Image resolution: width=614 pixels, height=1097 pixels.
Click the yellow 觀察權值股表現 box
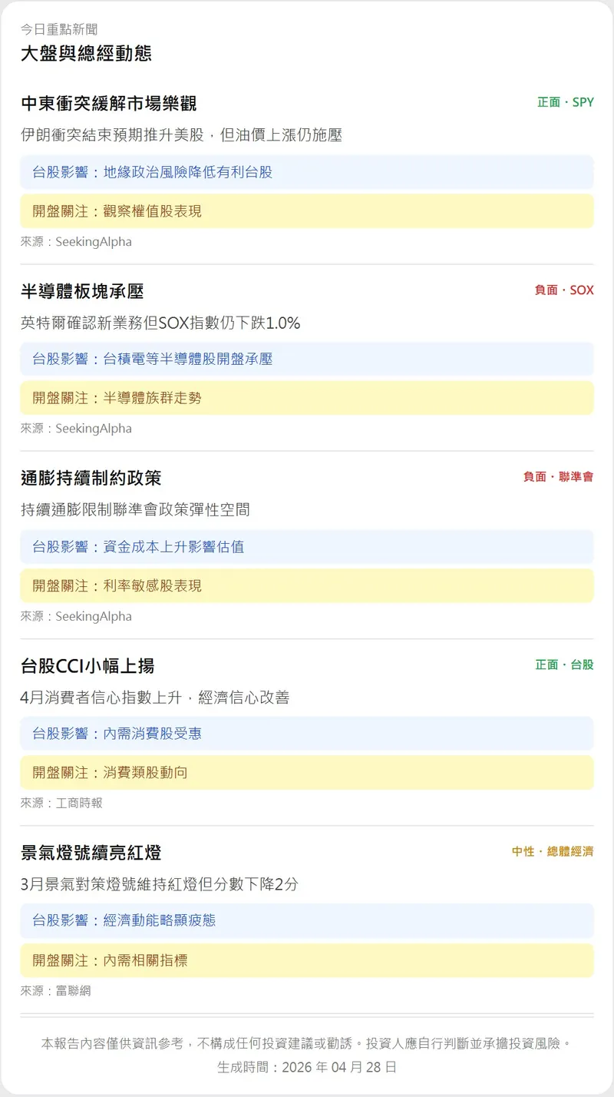(x=306, y=210)
